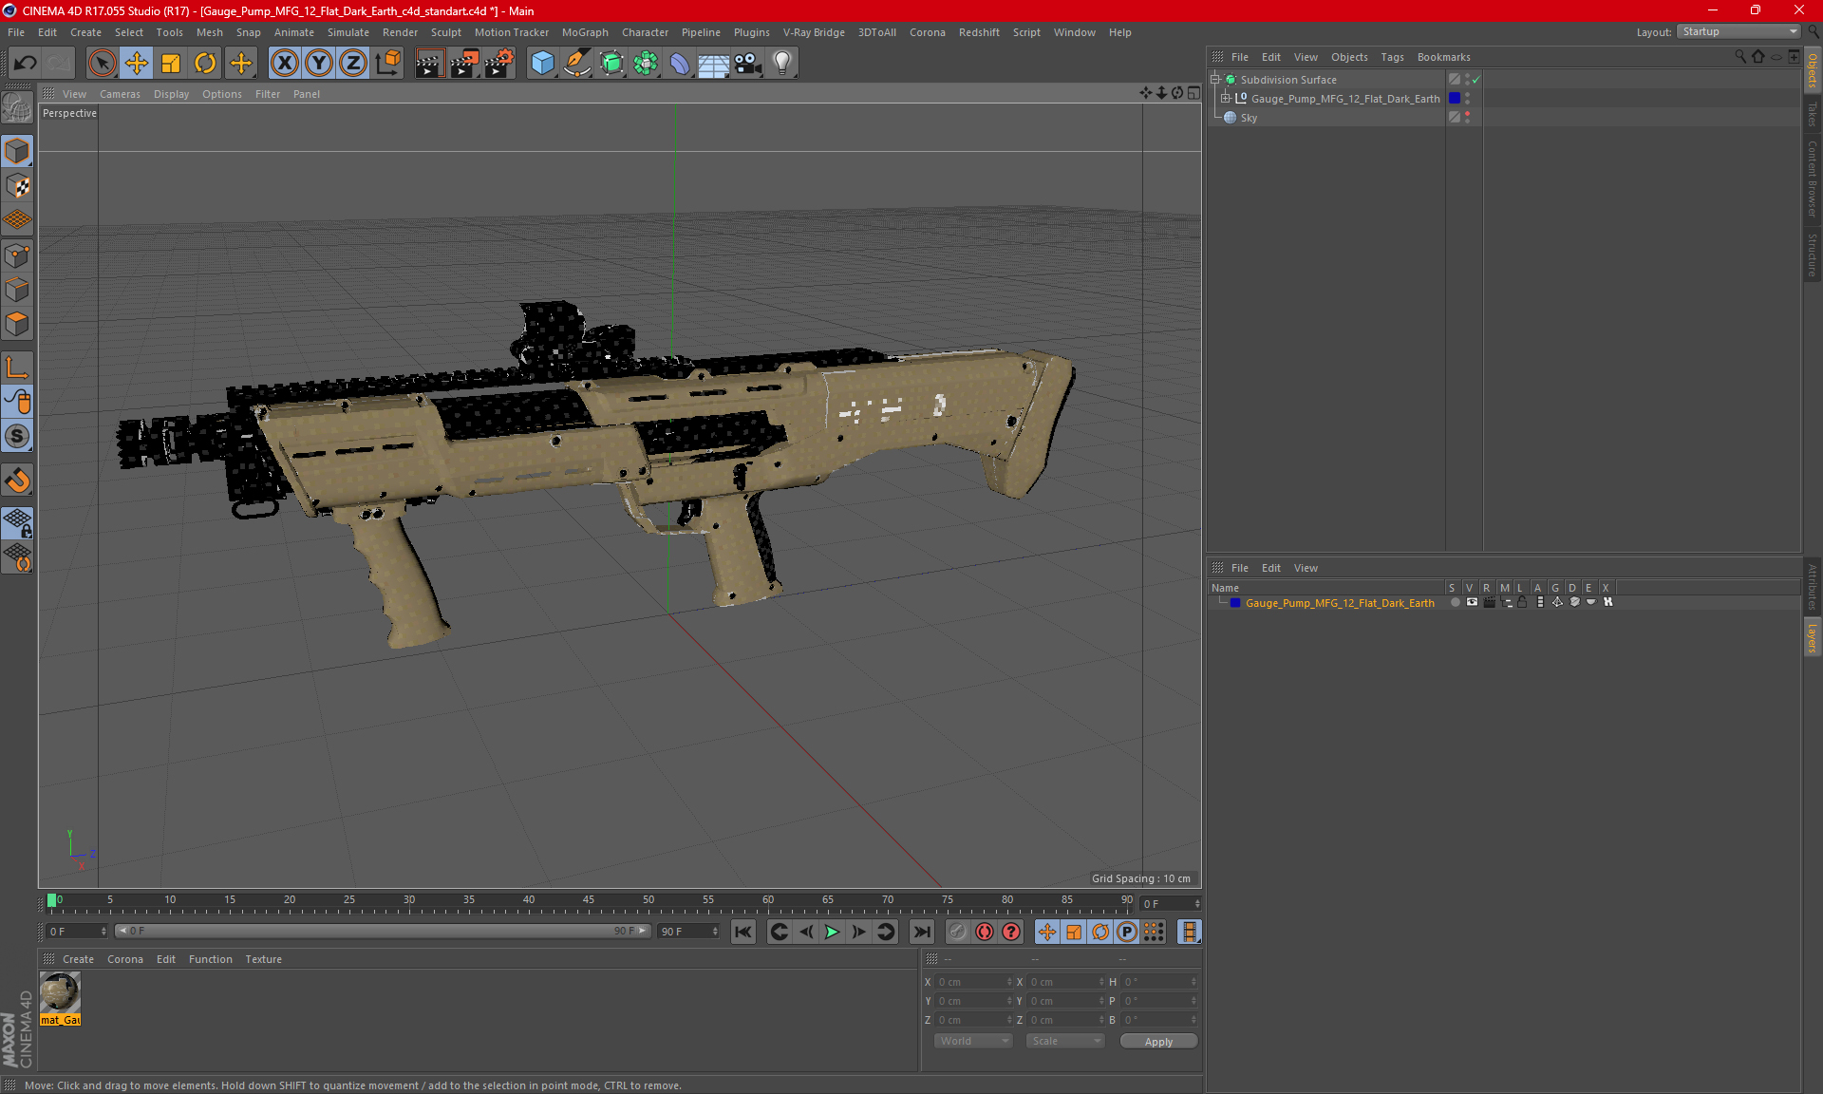Click the Light bulb icon
Viewport: 1823px width, 1094px height.
[x=781, y=64]
